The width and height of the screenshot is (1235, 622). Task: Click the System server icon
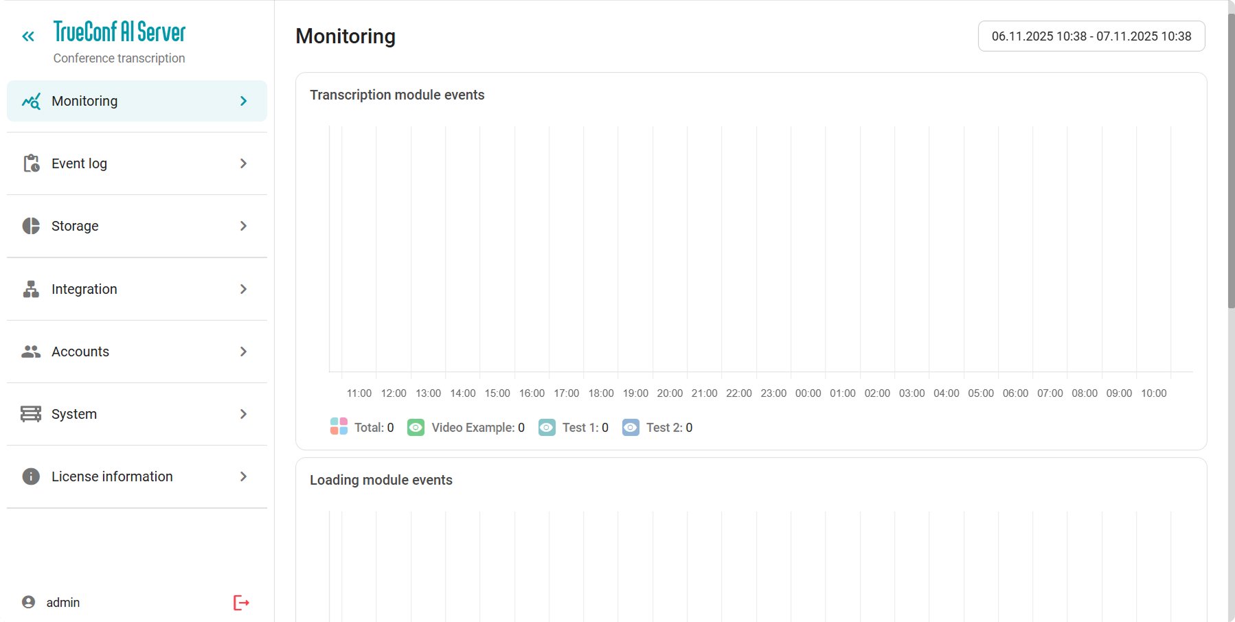[x=31, y=414]
